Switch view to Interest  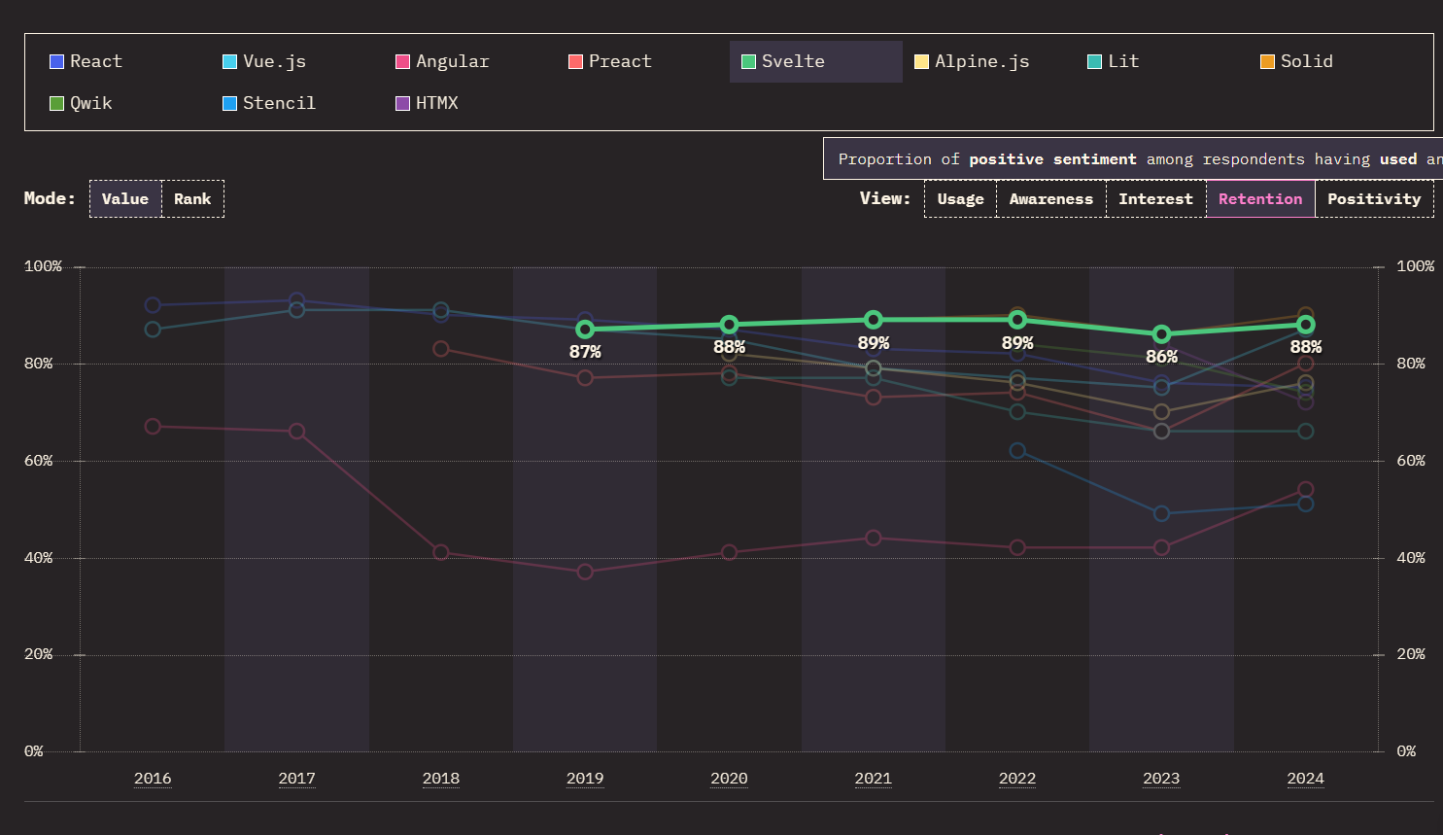tap(1155, 198)
